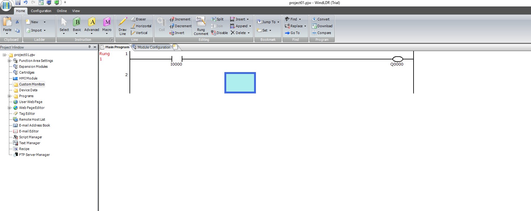Click the Save icon in quick access toolbar
The width and height of the screenshot is (531, 211).
pyautogui.click(x=18, y=2)
